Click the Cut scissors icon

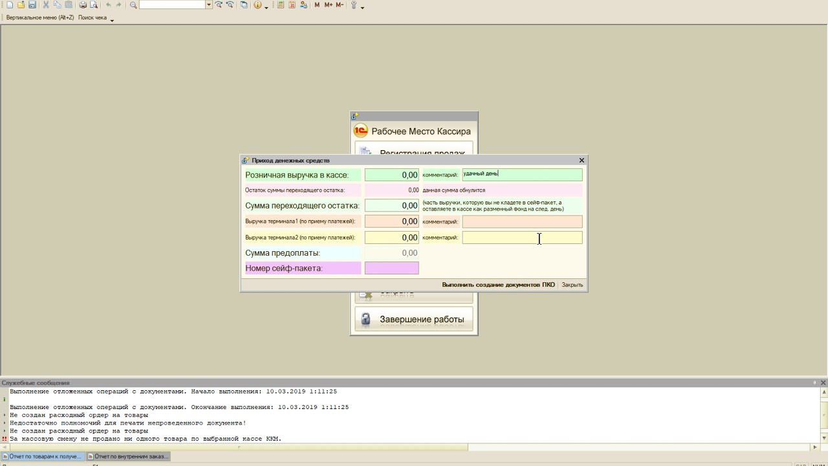coord(46,5)
